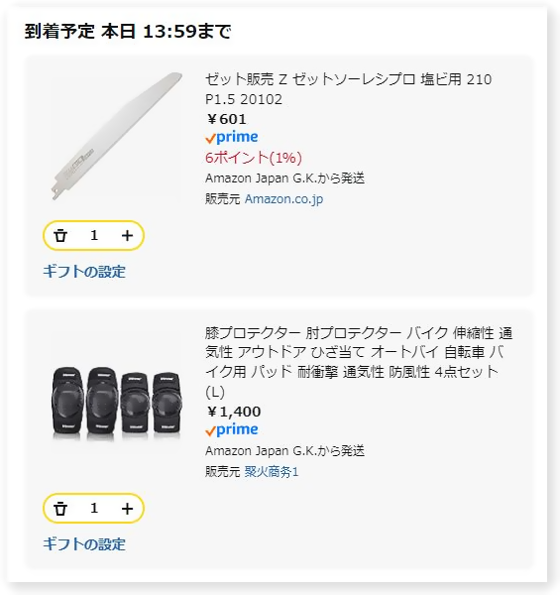Increase saw blade quantity with plus icon
Image resolution: width=560 pixels, height=595 pixels.
127,236
